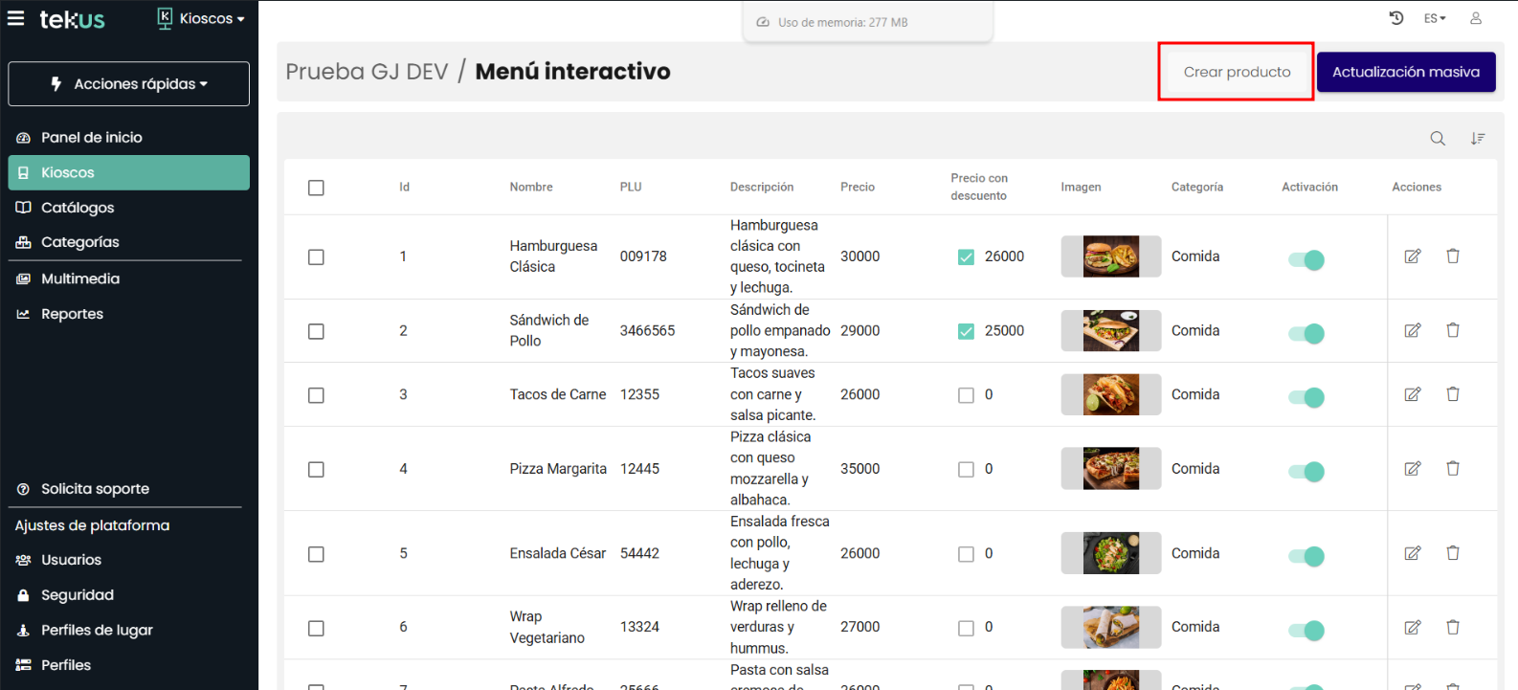Open the hamburger menu icon

pos(16,18)
